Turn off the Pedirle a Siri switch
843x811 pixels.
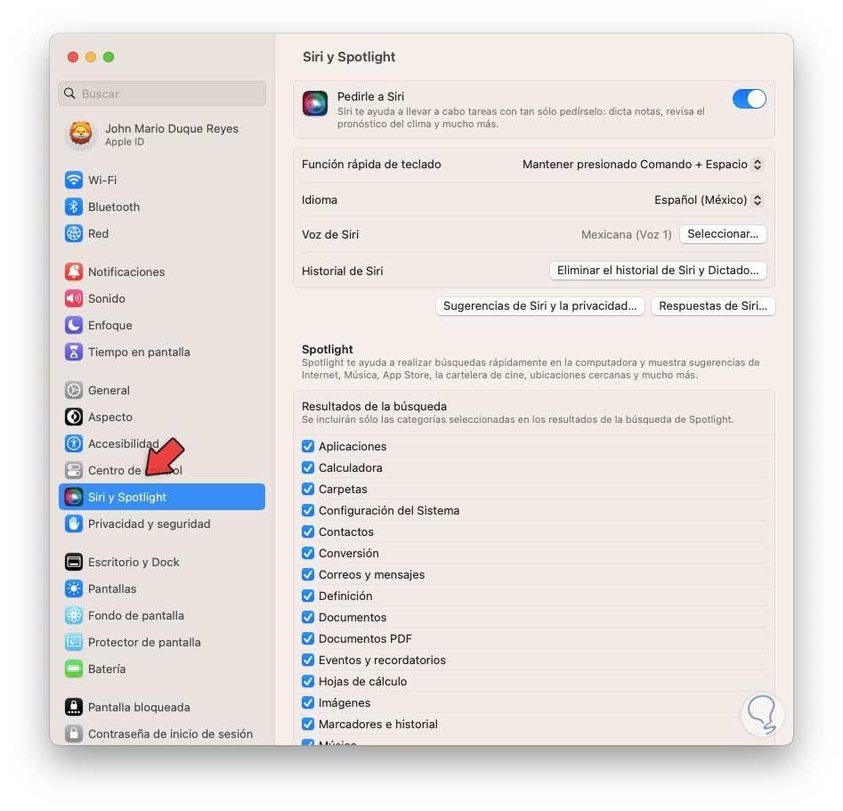pyautogui.click(x=749, y=99)
